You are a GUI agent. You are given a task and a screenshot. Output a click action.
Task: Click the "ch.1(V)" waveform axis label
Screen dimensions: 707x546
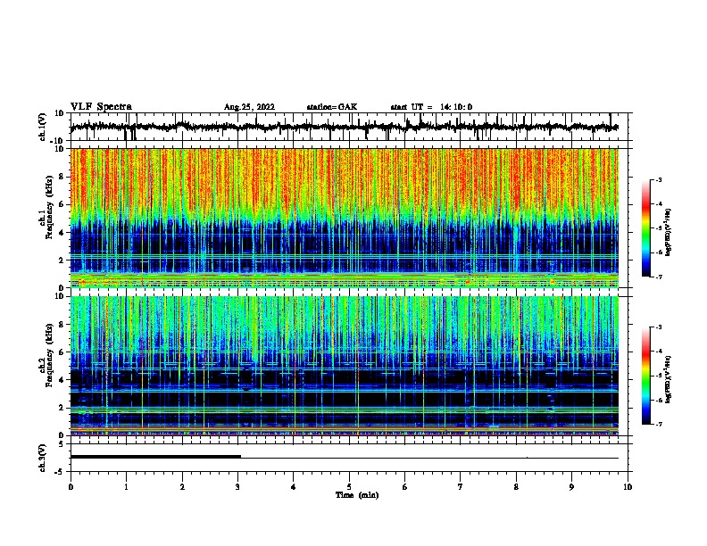click(x=42, y=127)
